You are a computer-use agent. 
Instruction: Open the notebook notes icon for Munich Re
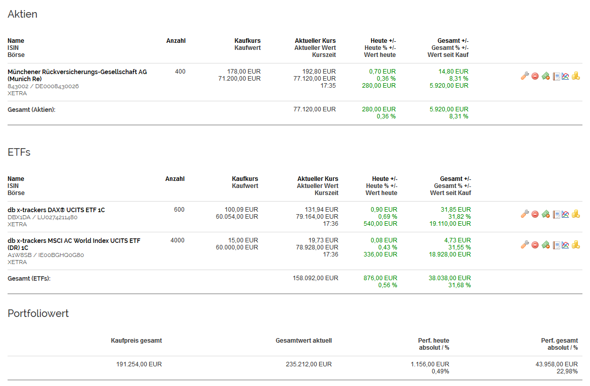556,76
